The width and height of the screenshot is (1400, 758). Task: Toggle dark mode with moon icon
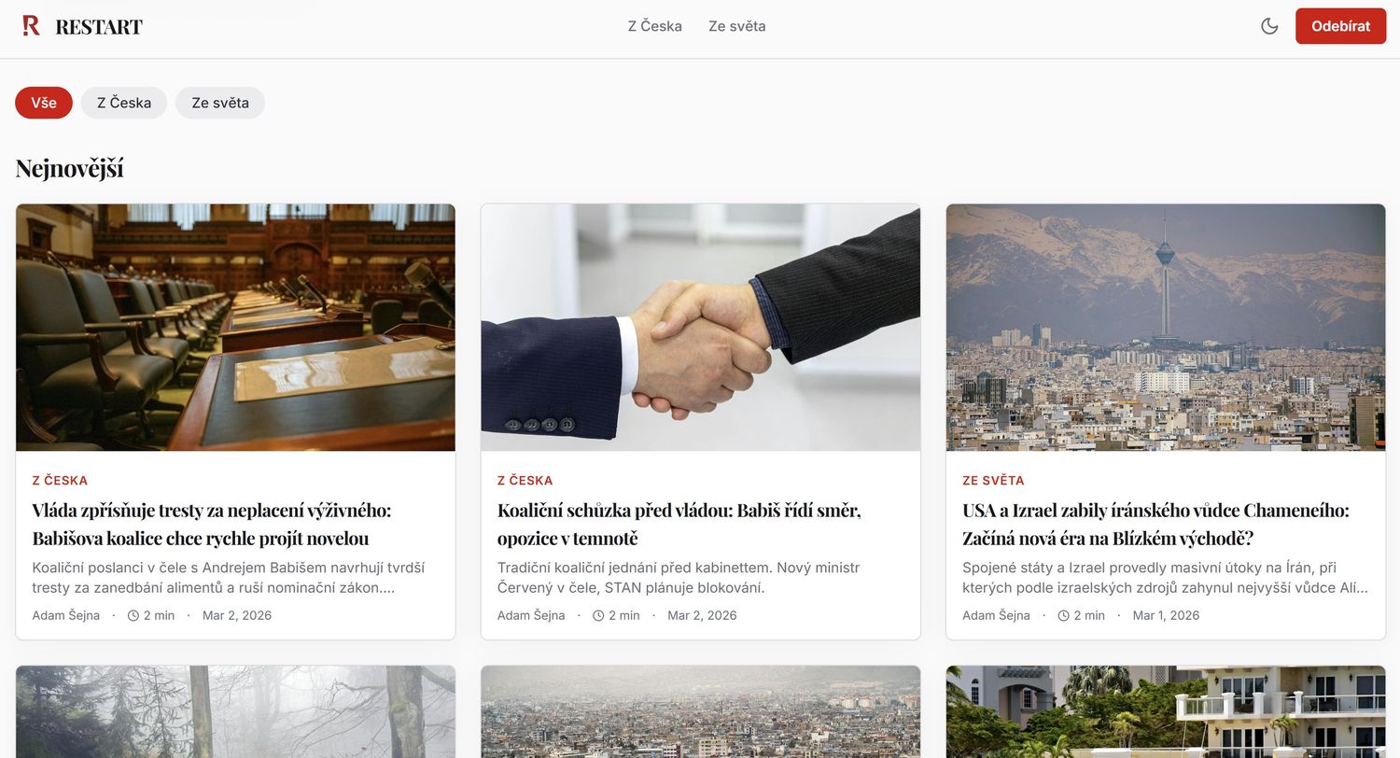pyautogui.click(x=1269, y=26)
